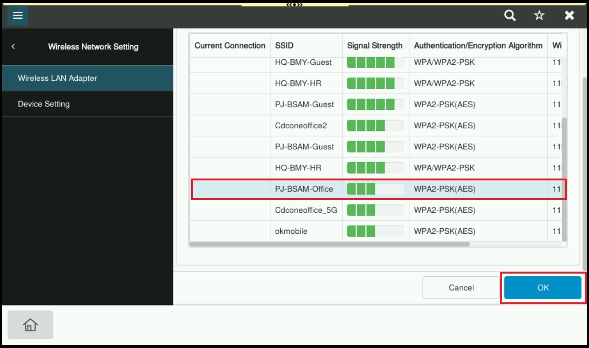Click the top panel pull handle
The image size is (589, 348).
point(294,5)
